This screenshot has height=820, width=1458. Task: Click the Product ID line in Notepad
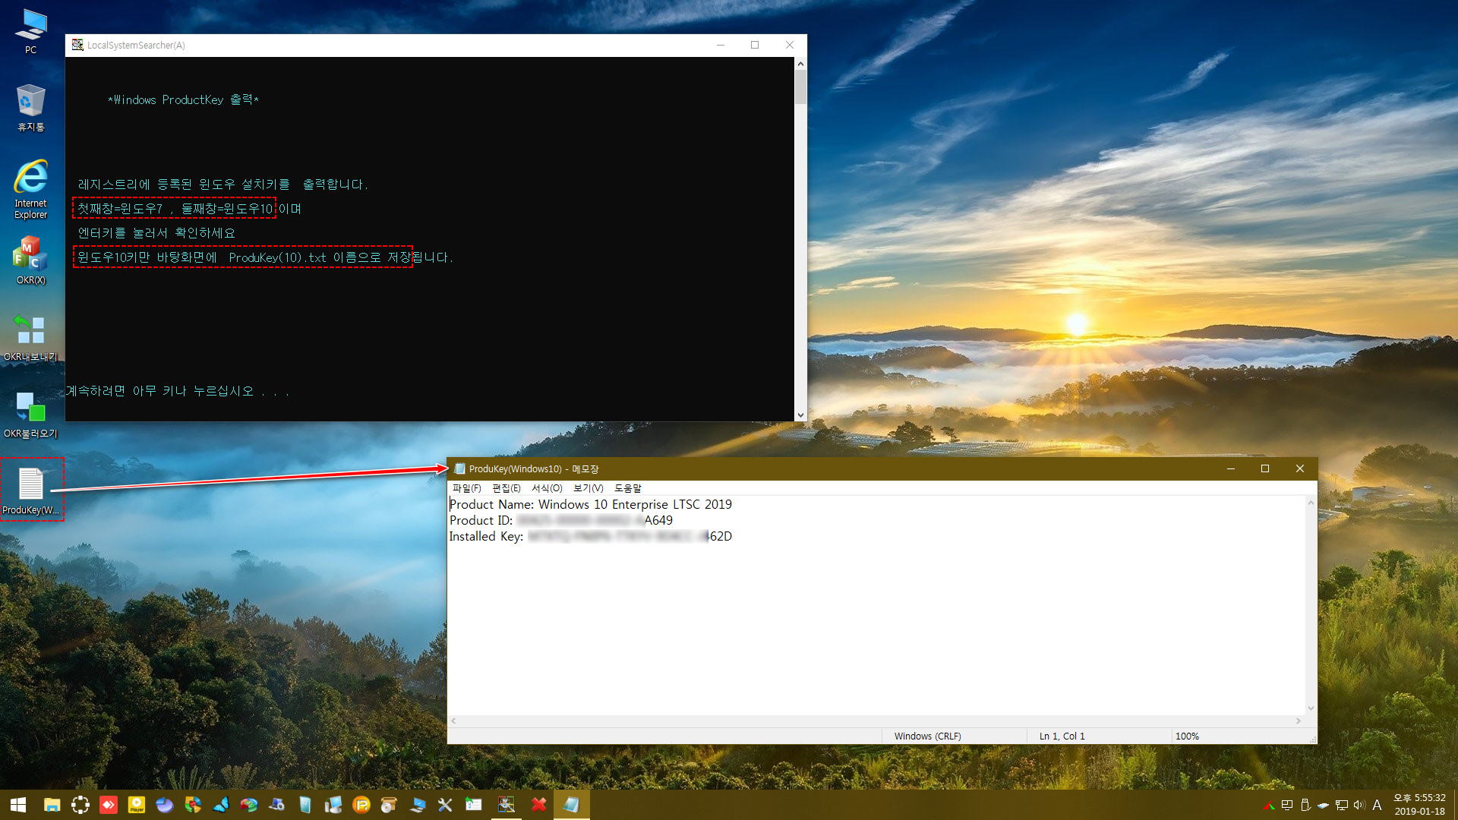pyautogui.click(x=561, y=520)
